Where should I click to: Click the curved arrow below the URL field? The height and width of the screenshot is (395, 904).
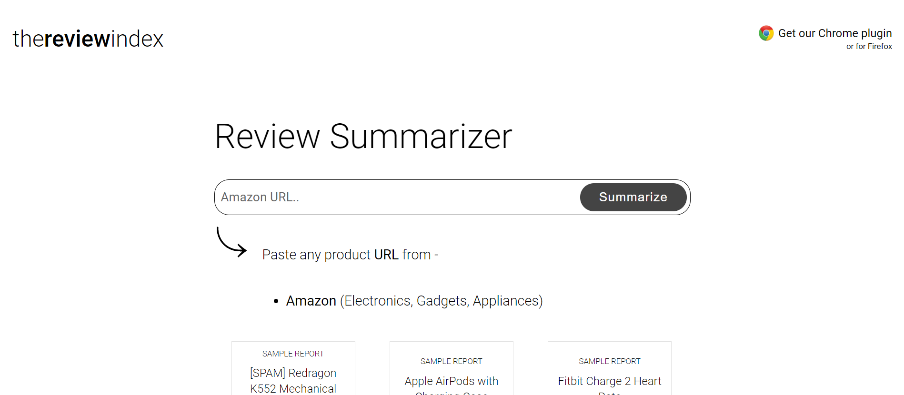[x=231, y=242]
